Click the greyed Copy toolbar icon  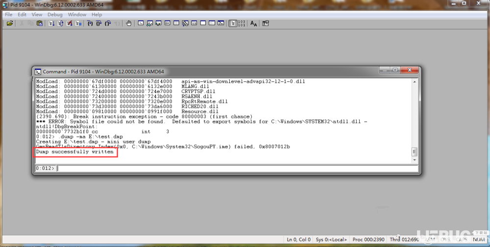pos(30,23)
